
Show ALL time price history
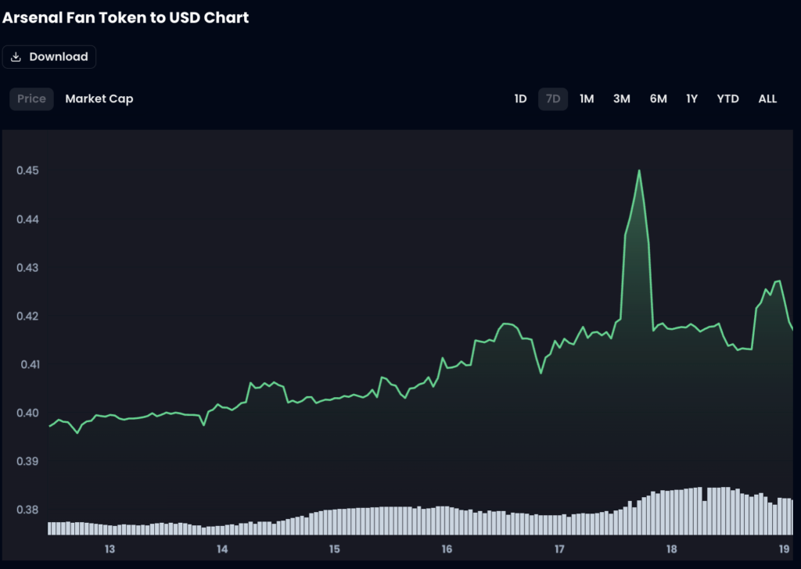click(x=767, y=99)
